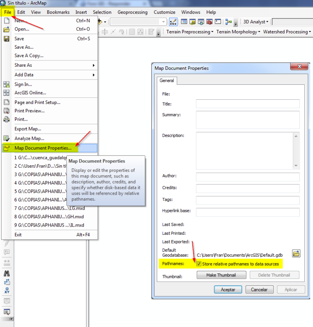Viewport: 313px width, 327px height.
Task: Browse for default geodatabase folder icon
Action: click(296, 253)
